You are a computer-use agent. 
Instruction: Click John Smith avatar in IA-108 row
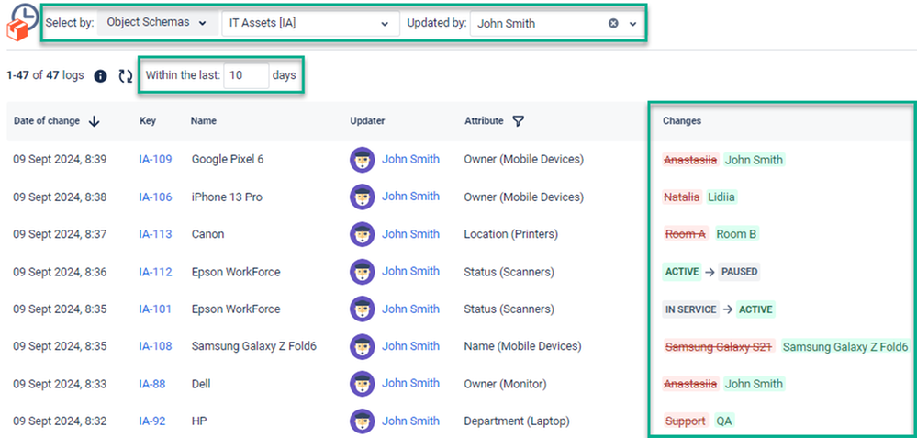[x=362, y=346]
